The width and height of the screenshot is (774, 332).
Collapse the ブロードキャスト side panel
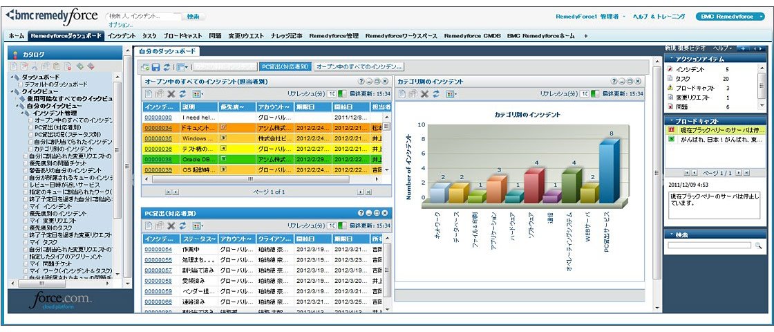tap(672, 120)
